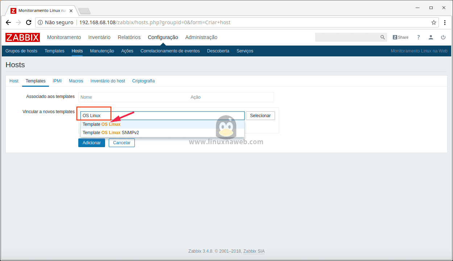The image size is (453, 261).
Task: Switch to the IPMI tab
Action: click(57, 81)
